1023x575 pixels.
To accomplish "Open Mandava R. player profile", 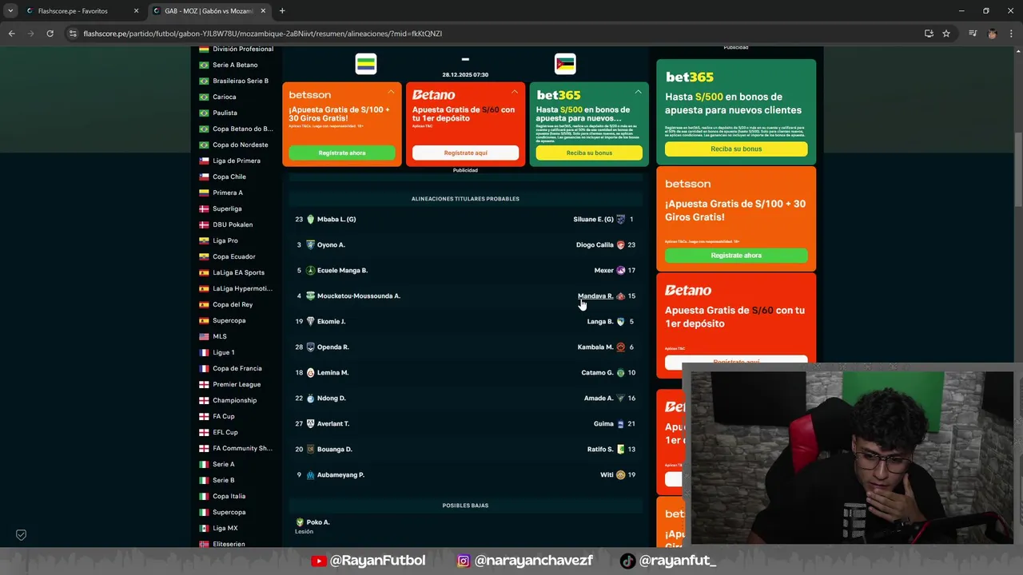I will click(x=595, y=295).
